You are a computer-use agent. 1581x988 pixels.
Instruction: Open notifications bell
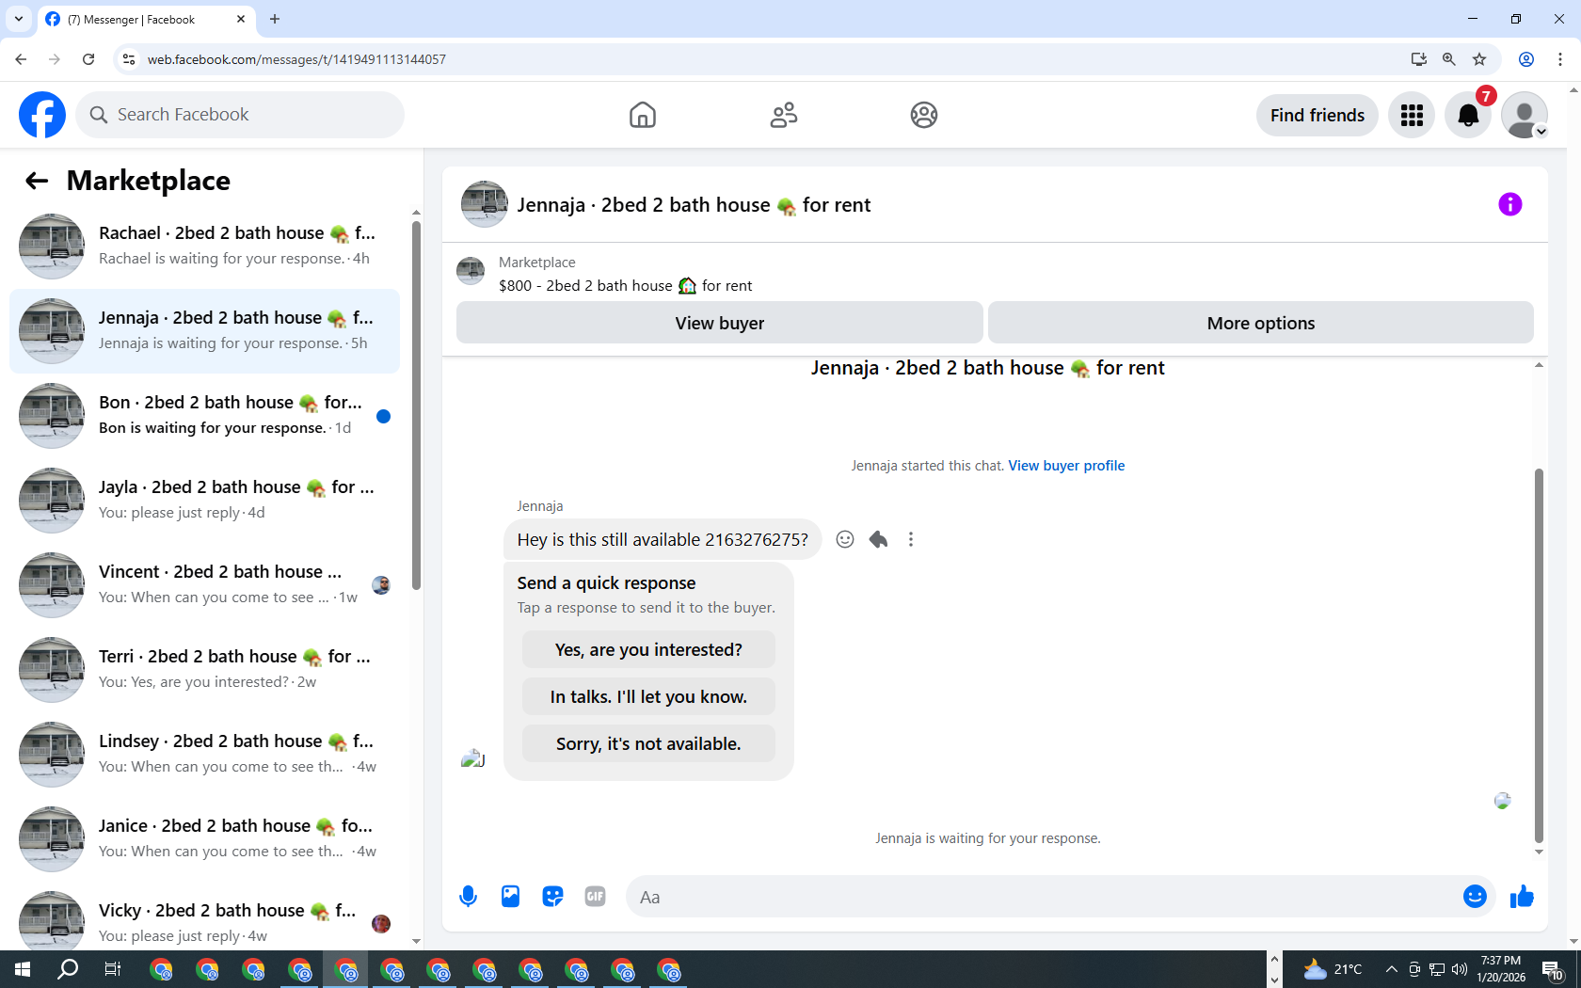[1468, 115]
